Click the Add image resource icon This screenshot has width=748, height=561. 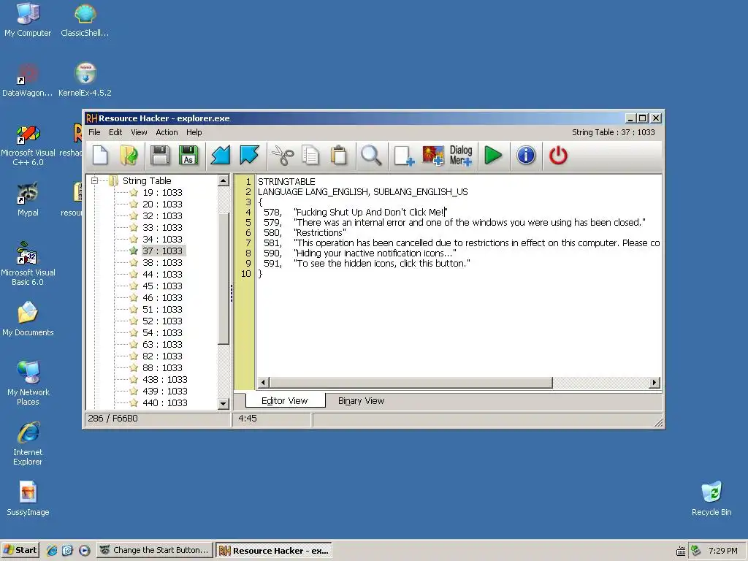coord(432,156)
